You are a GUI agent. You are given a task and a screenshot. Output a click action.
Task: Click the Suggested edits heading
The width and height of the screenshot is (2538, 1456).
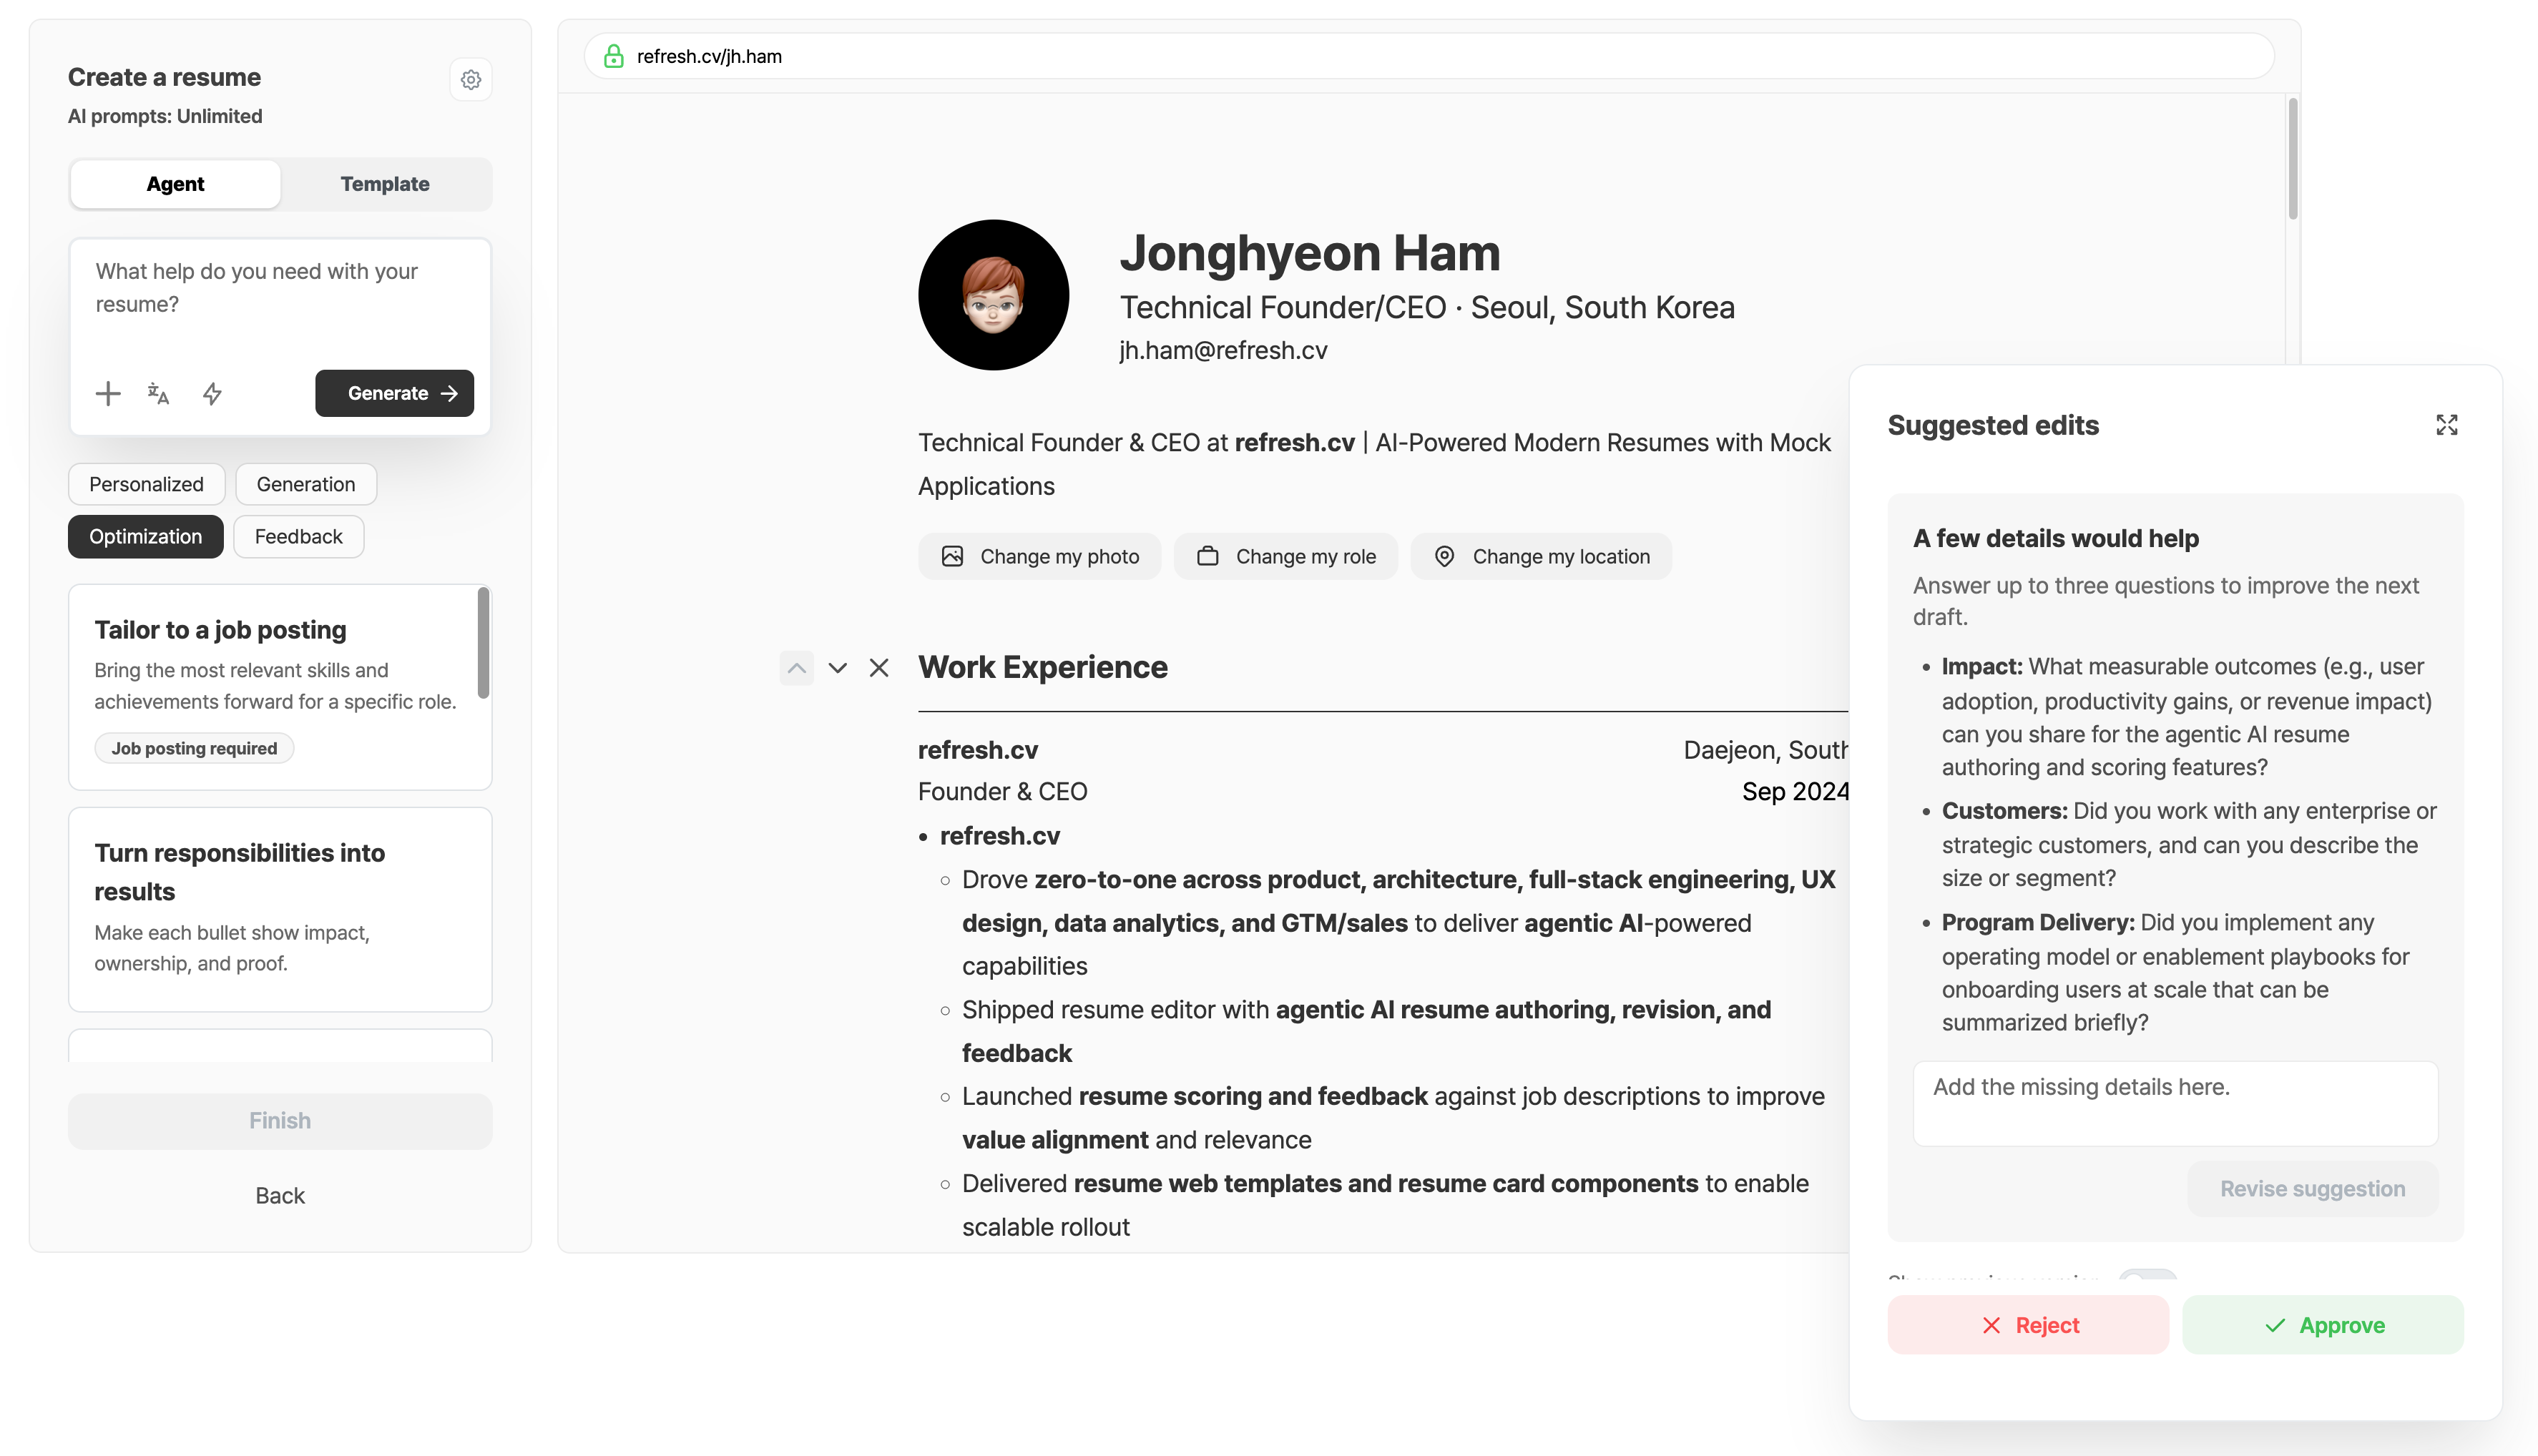pyautogui.click(x=1993, y=426)
